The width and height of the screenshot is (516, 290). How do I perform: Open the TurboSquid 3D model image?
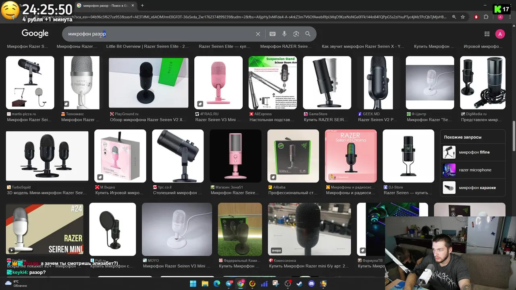pos(47,156)
